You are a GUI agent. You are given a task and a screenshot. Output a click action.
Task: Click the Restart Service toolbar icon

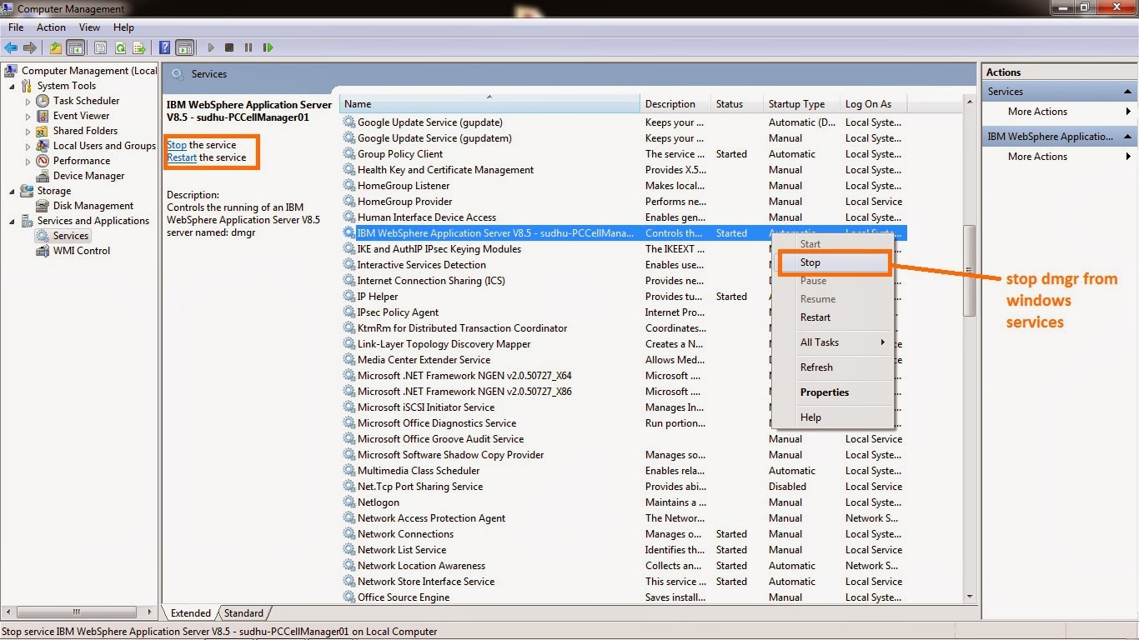click(x=268, y=47)
